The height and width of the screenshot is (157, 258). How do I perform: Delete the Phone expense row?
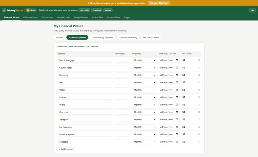[199, 105]
